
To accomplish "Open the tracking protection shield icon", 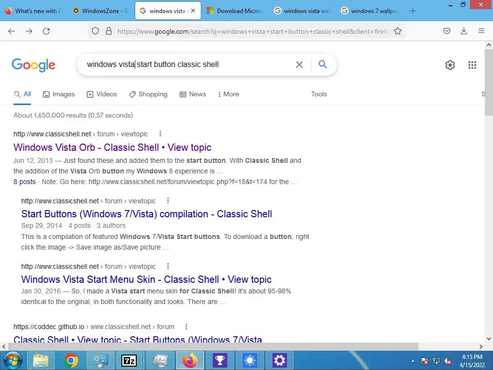I will tap(95, 31).
